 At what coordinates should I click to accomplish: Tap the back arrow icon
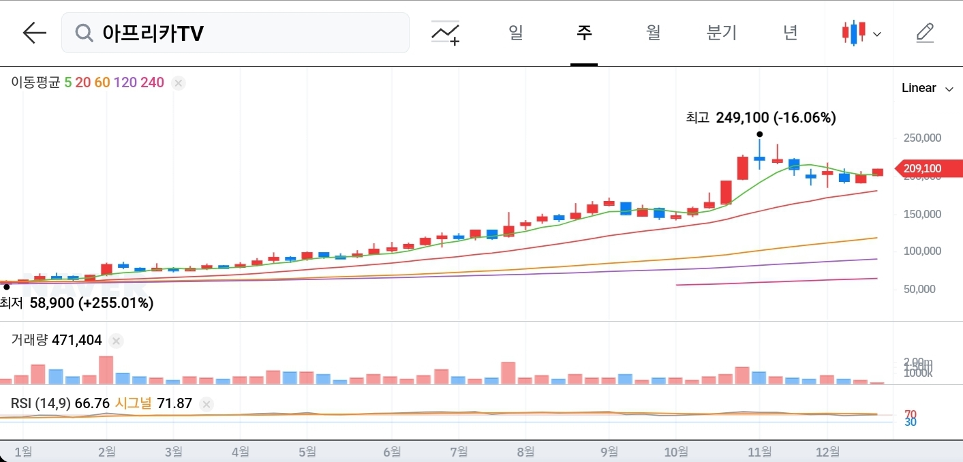[34, 33]
